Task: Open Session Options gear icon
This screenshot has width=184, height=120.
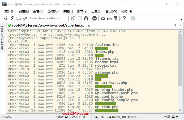Action: tap(103, 18)
